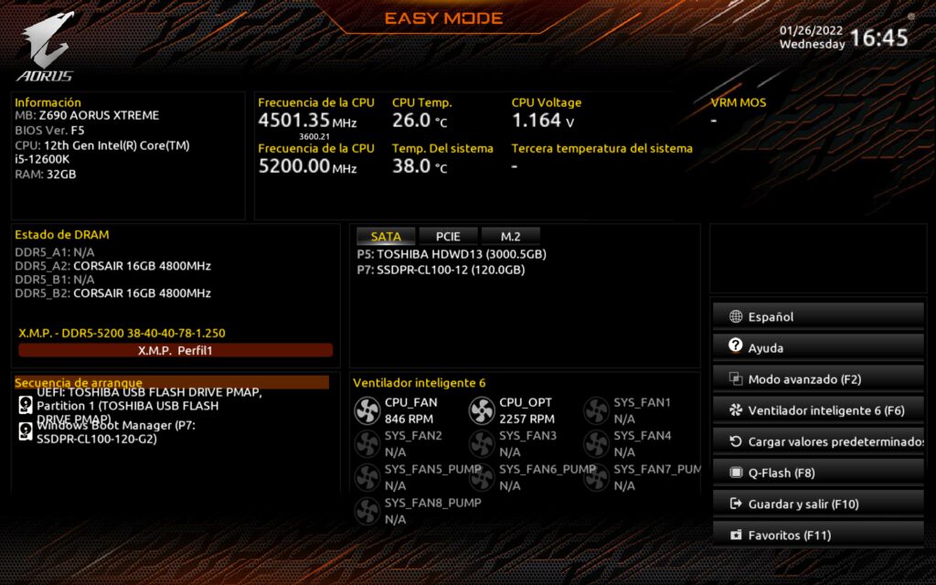
Task: Click the drive icon of UEFI TOSHIBA USB entry
Action: (x=26, y=405)
